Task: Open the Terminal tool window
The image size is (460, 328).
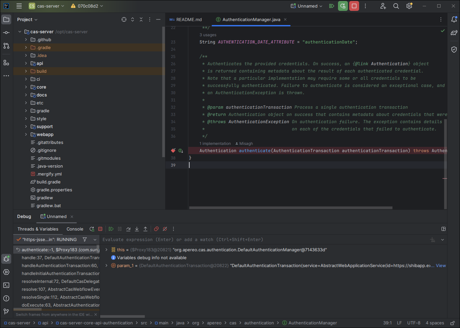Action: (x=6, y=285)
